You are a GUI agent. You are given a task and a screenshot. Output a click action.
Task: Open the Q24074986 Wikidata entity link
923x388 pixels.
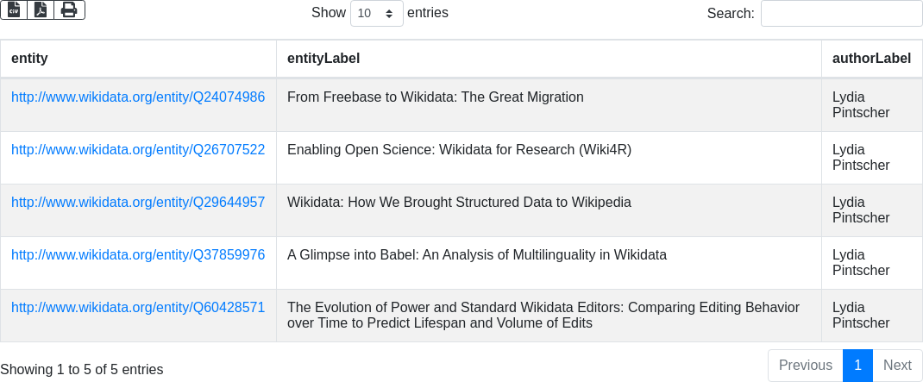pos(138,97)
